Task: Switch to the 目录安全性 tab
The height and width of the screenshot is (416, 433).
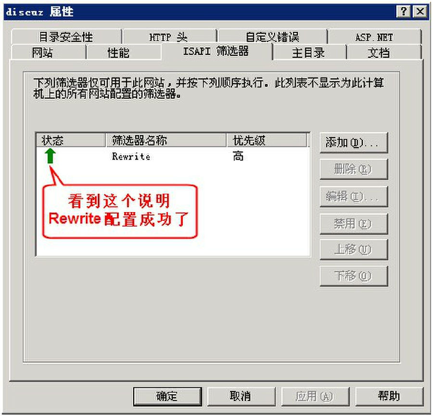Action: (66, 37)
